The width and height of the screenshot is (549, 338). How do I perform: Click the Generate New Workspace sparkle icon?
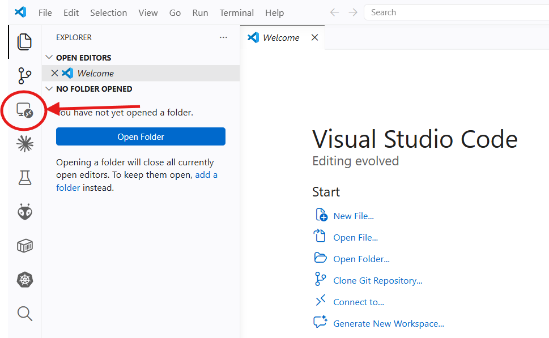click(x=320, y=322)
